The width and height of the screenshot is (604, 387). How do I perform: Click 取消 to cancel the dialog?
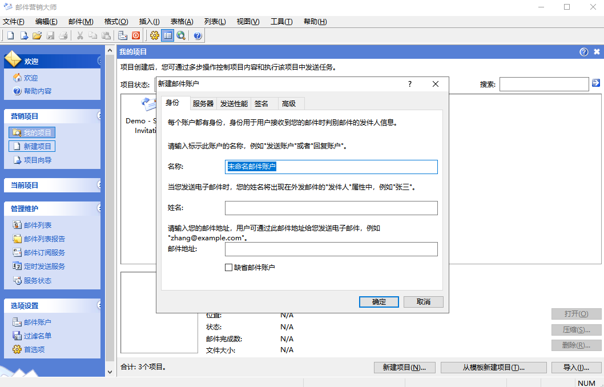point(424,302)
